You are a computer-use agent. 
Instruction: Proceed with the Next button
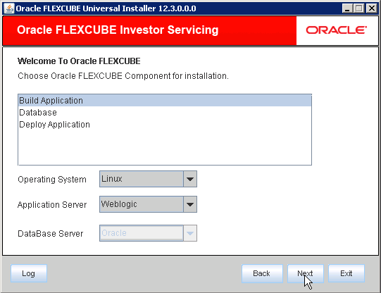point(306,273)
